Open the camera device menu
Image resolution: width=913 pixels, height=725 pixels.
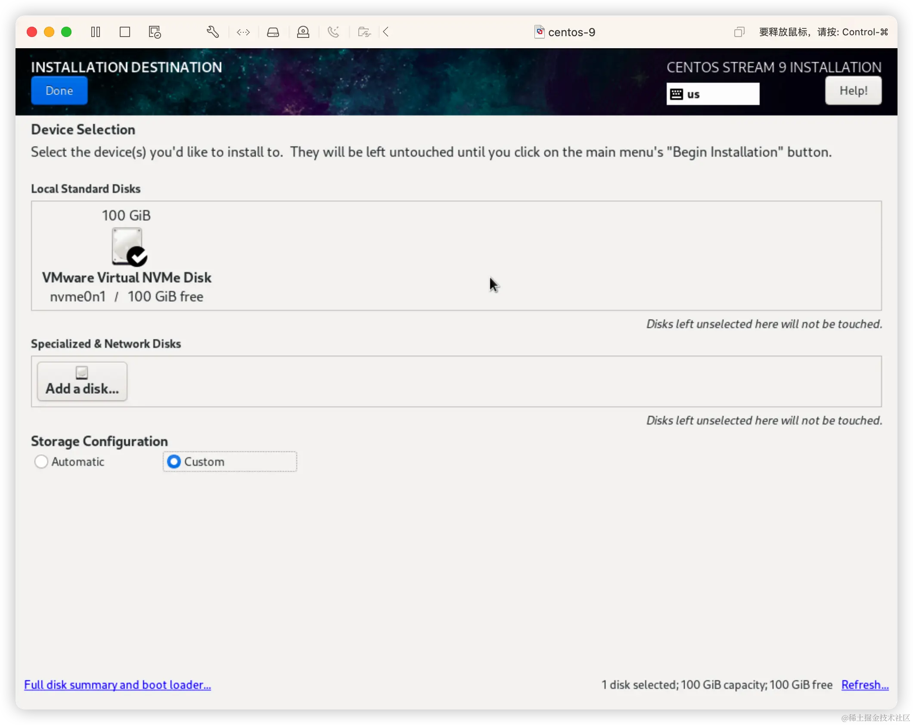pyautogui.click(x=303, y=32)
